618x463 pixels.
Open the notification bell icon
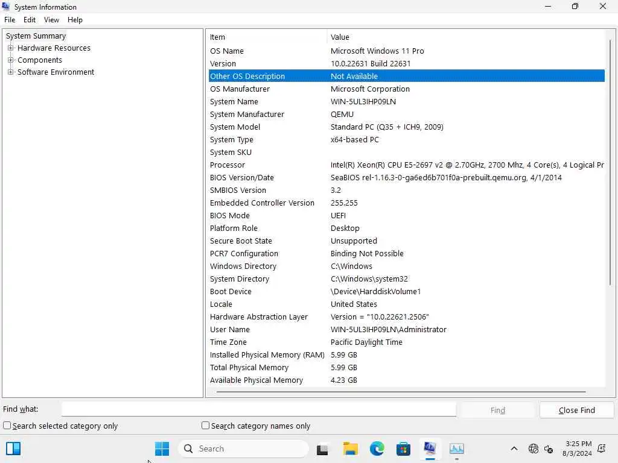coord(602,449)
